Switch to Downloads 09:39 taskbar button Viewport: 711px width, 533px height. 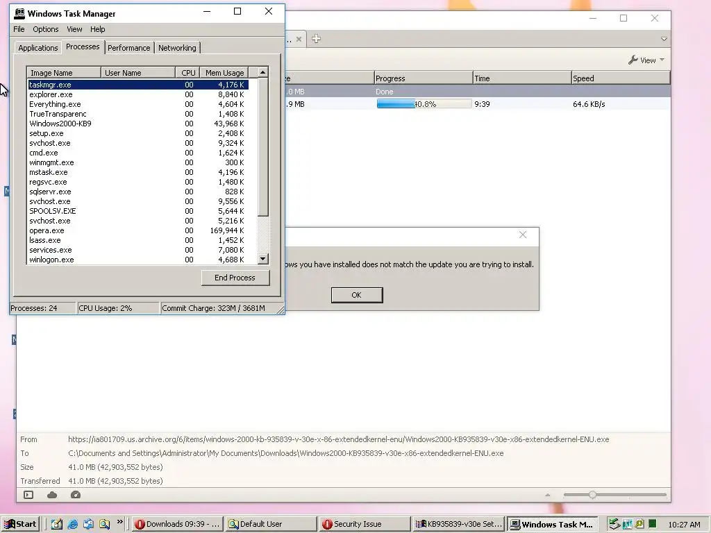click(178, 524)
